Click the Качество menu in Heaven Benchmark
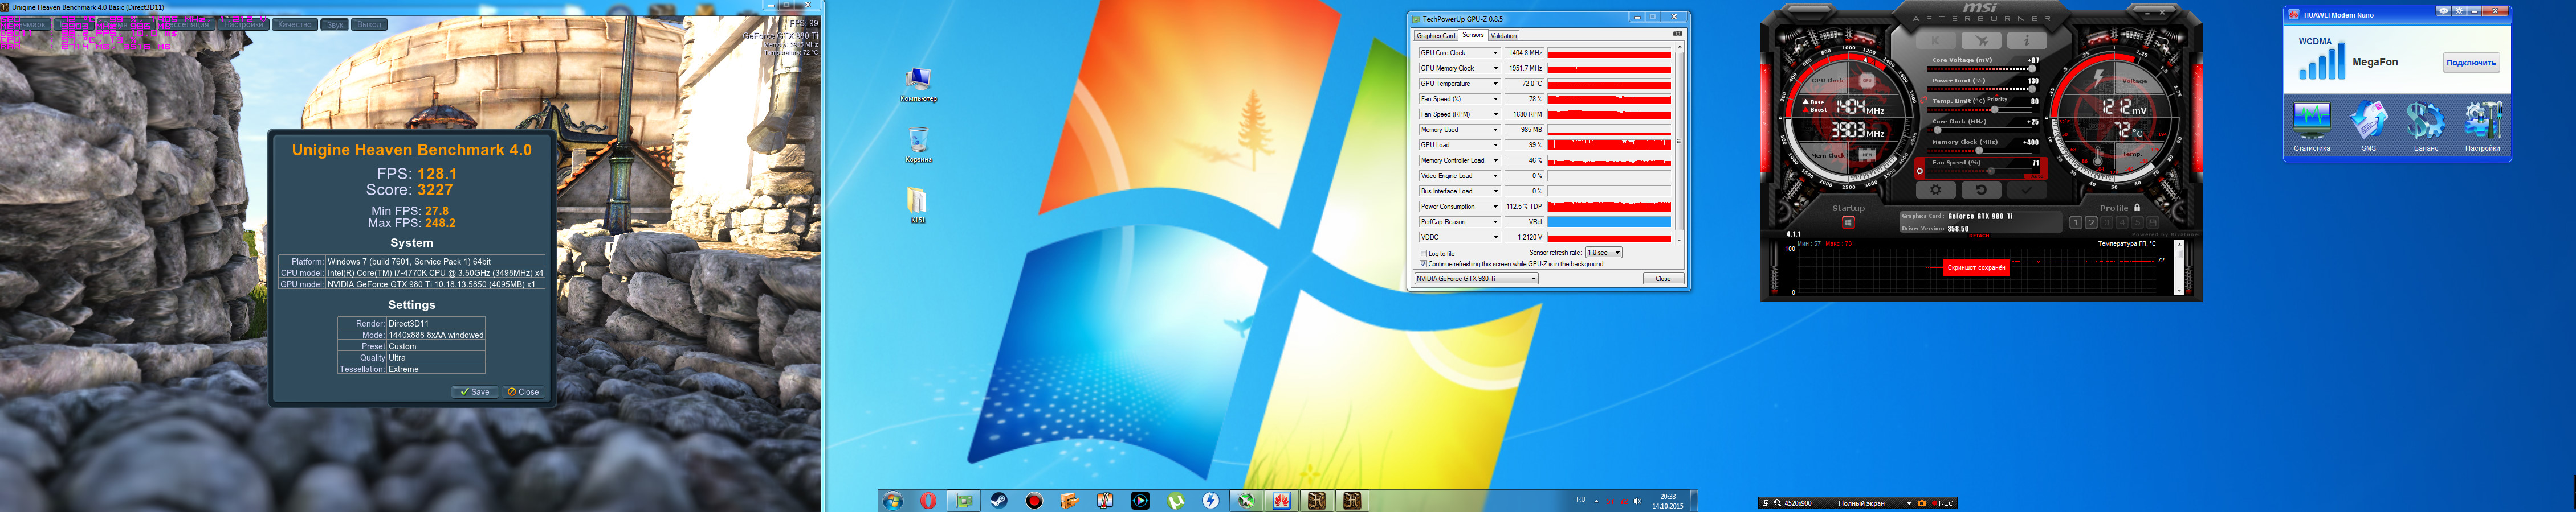 tap(294, 24)
